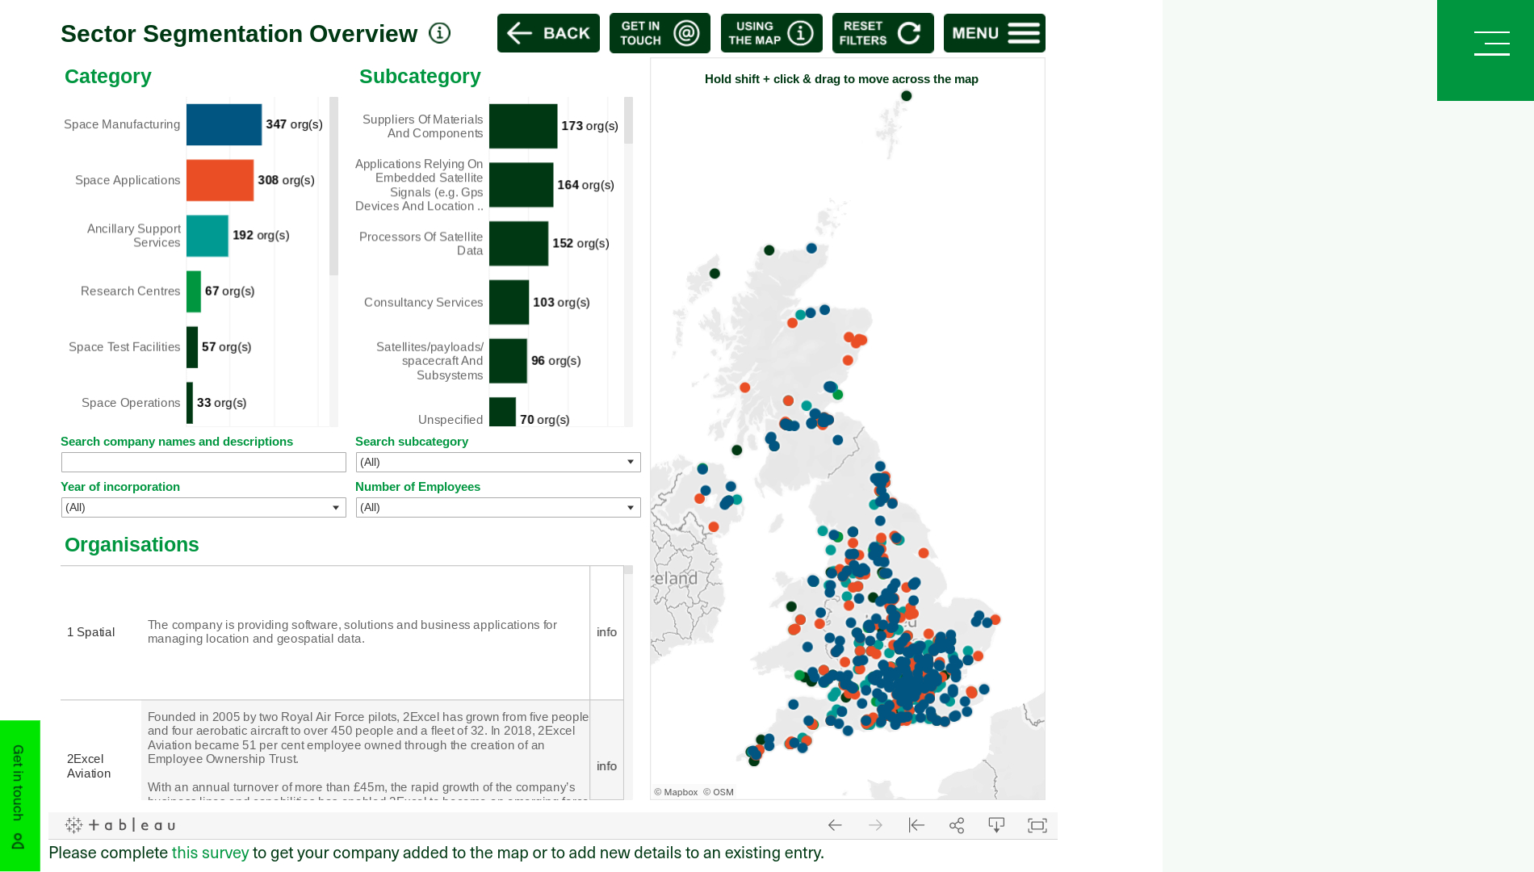1534x872 pixels.
Task: Expand the Number of Employees dropdown
Action: coord(630,507)
